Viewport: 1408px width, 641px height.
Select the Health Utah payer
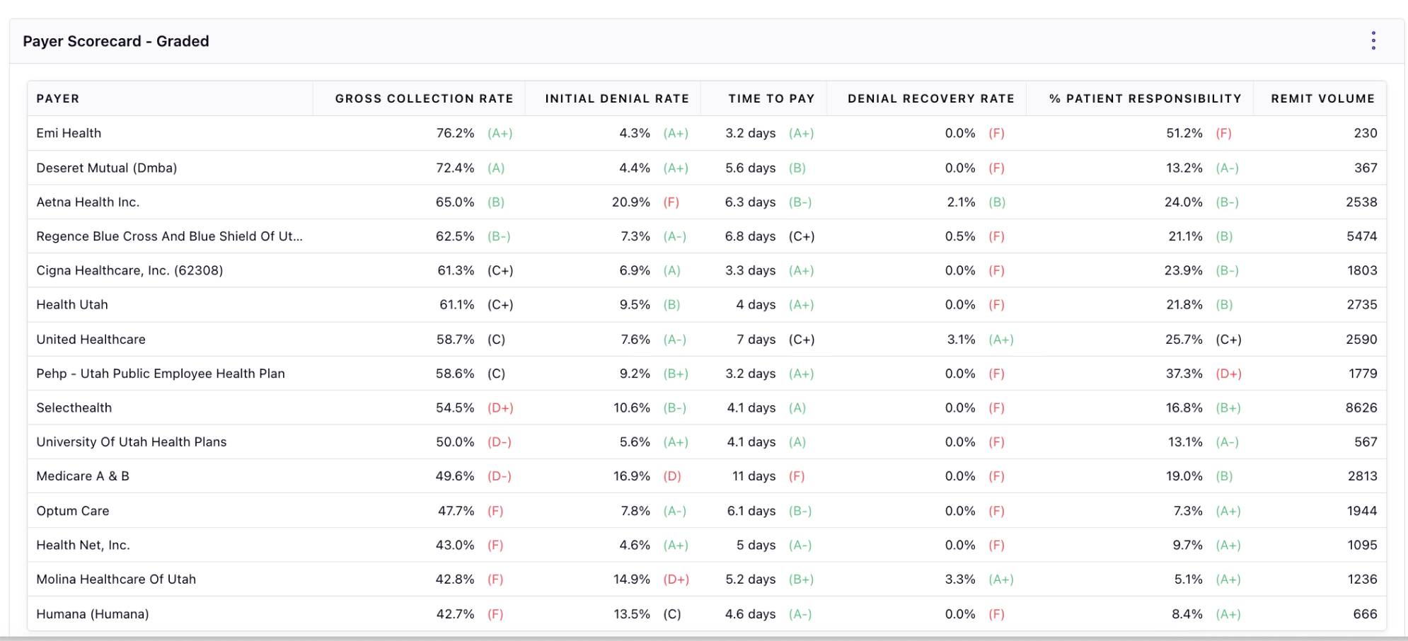point(72,304)
